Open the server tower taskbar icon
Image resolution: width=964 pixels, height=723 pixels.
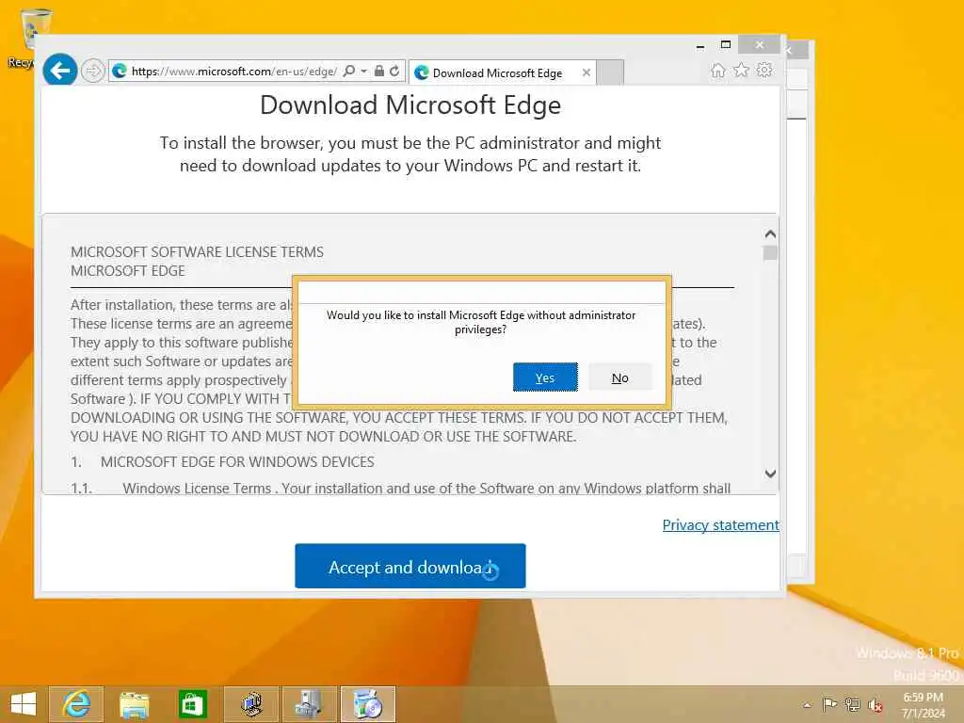[309, 704]
